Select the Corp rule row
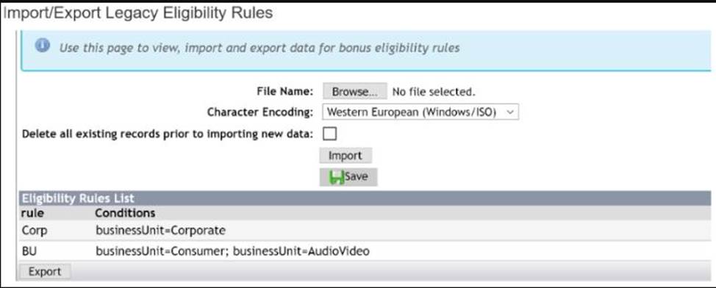This screenshot has width=716, height=288. [365, 231]
